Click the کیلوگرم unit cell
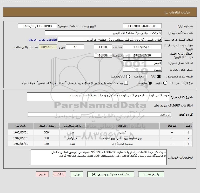Screen dimensions: 200x193 tap(72, 138)
